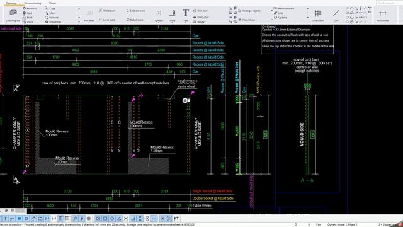Select 'Double Socket @ Mould Side' label
The width and height of the screenshot is (403, 227).
coord(213,199)
